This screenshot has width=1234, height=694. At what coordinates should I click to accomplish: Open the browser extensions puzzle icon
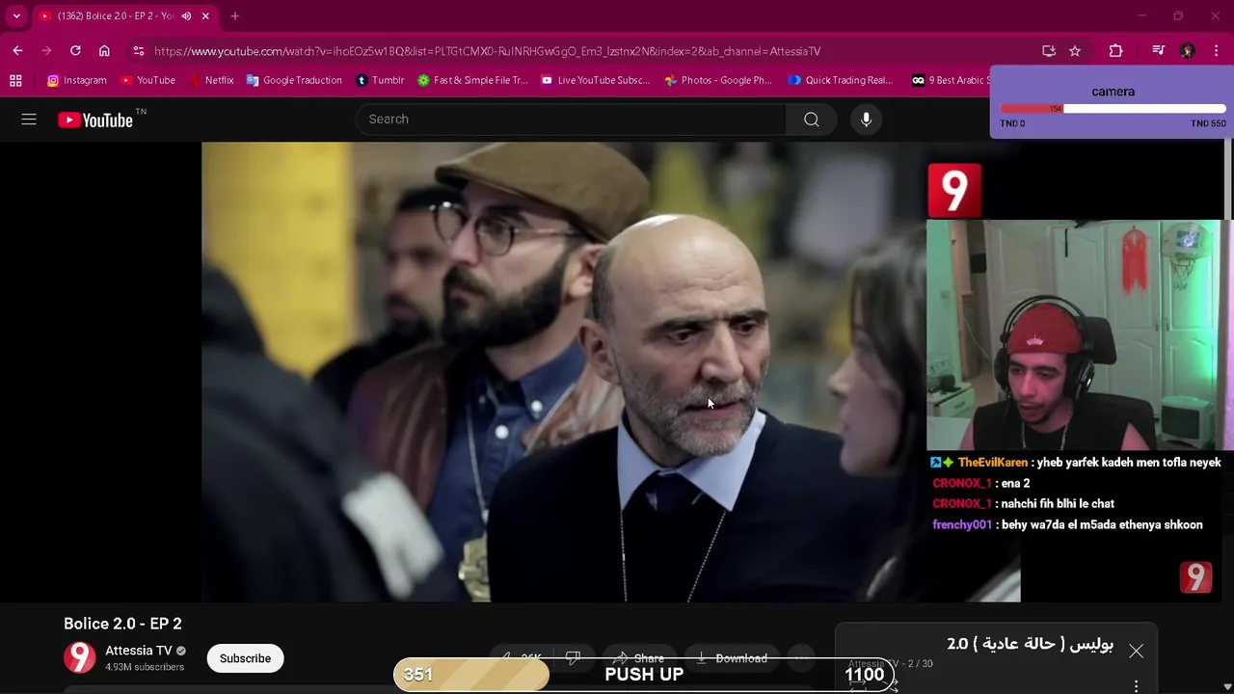(1115, 51)
